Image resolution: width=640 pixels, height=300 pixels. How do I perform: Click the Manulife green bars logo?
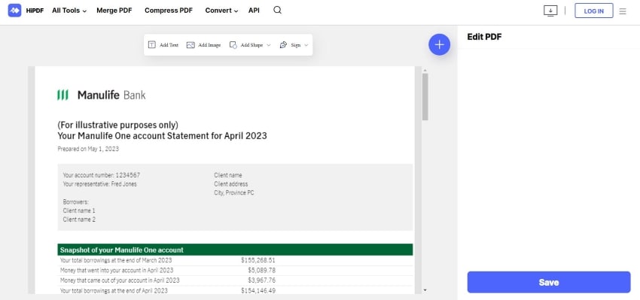62,95
